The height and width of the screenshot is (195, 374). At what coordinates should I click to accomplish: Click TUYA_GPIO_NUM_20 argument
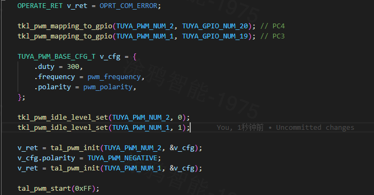click(215, 26)
